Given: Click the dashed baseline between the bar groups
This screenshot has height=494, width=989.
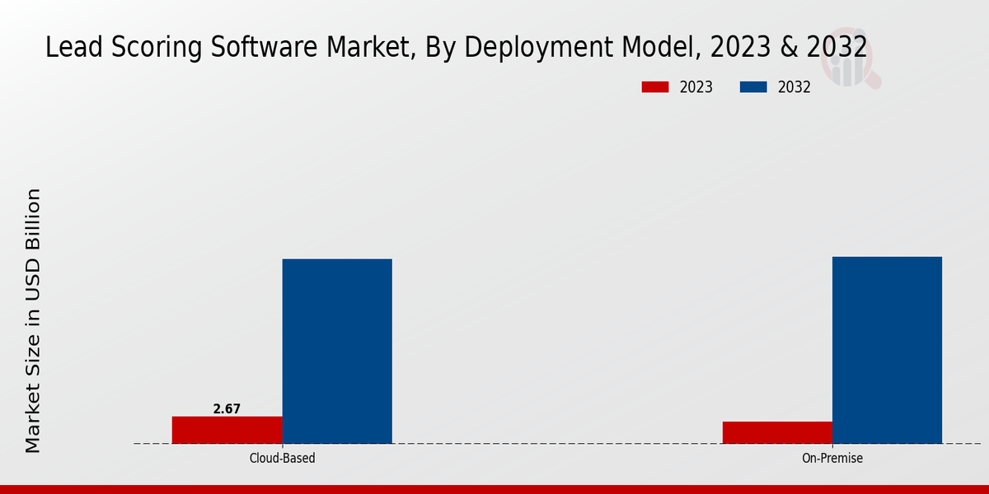Looking at the screenshot, I should tap(557, 444).
